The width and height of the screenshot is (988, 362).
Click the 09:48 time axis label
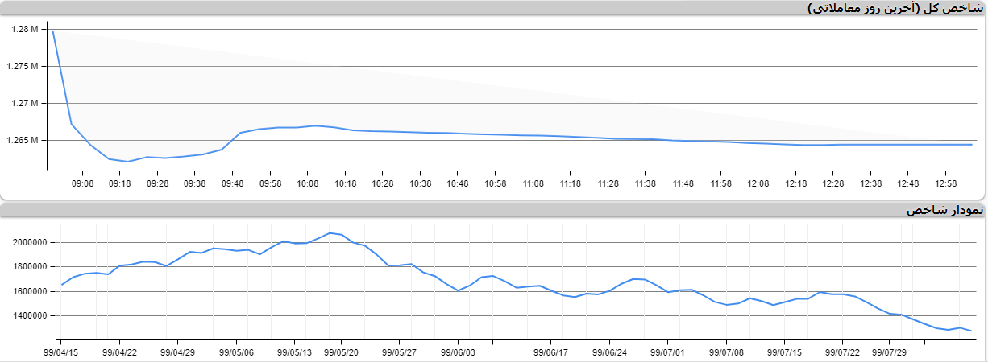[232, 184]
